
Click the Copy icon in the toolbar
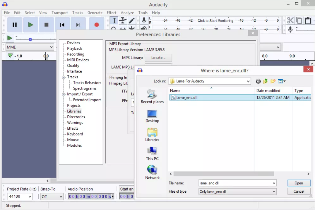point(299,20)
